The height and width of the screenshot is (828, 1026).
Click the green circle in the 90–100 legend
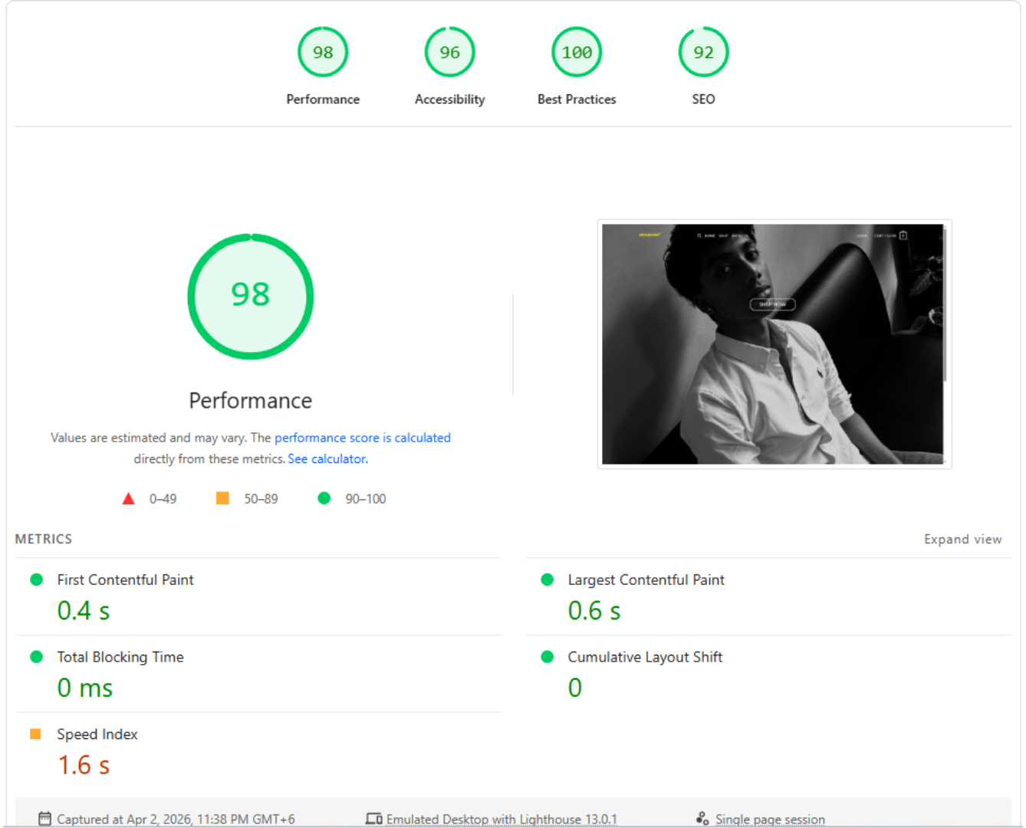(x=324, y=498)
